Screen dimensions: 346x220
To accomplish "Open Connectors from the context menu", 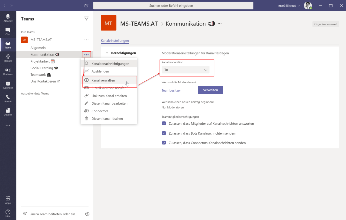I will click(109, 111).
